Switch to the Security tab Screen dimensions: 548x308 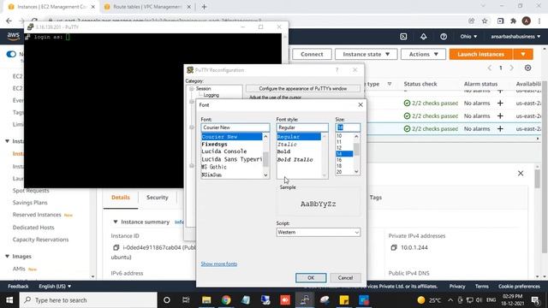(158, 198)
